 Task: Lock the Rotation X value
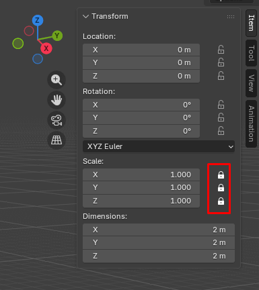click(221, 105)
